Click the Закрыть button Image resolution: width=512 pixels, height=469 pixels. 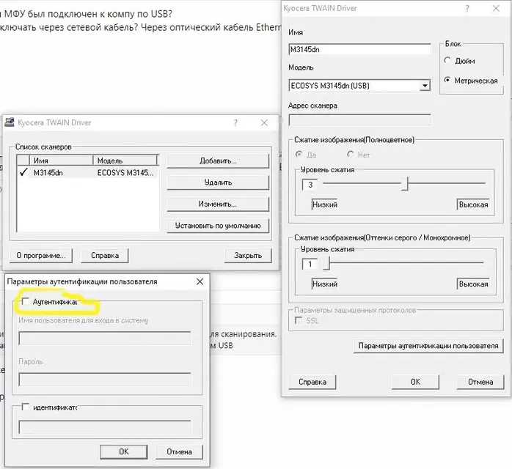(x=248, y=255)
